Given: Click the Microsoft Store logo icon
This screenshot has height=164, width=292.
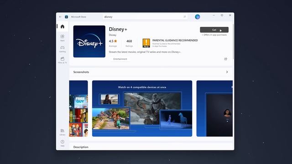Looking at the screenshot, I should tap(66, 17).
